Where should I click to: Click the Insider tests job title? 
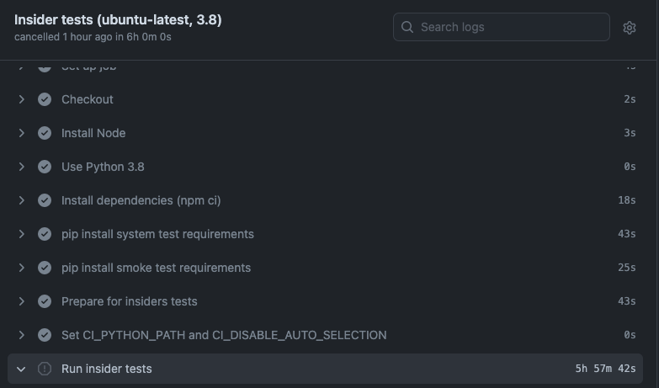118,19
